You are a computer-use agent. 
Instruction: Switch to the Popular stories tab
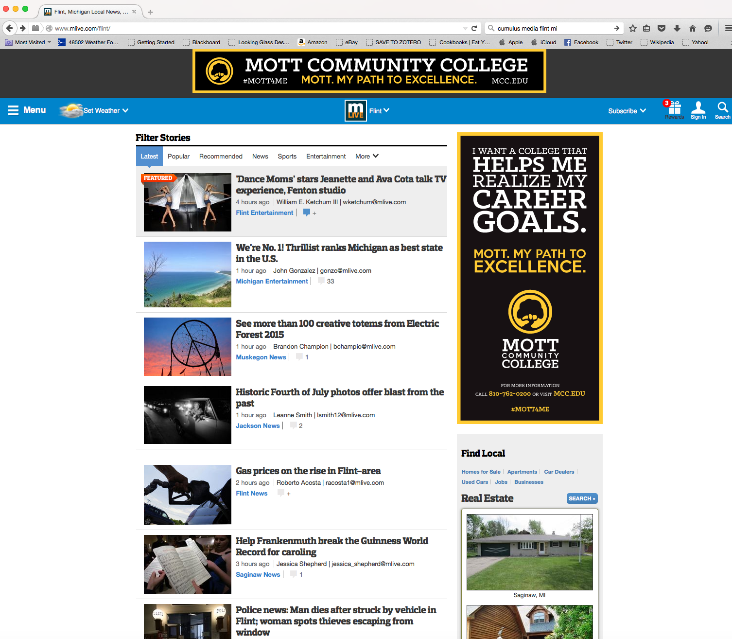click(178, 156)
